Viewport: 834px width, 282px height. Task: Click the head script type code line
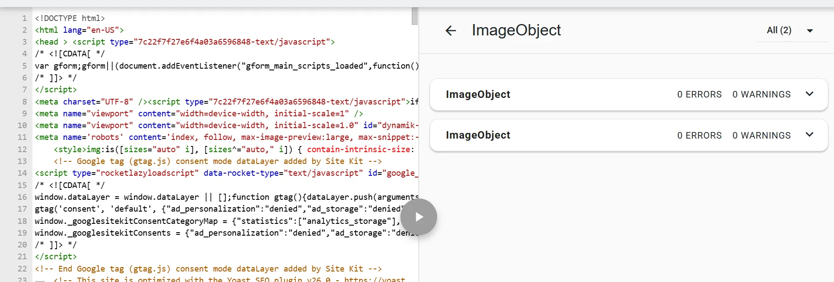(185, 42)
